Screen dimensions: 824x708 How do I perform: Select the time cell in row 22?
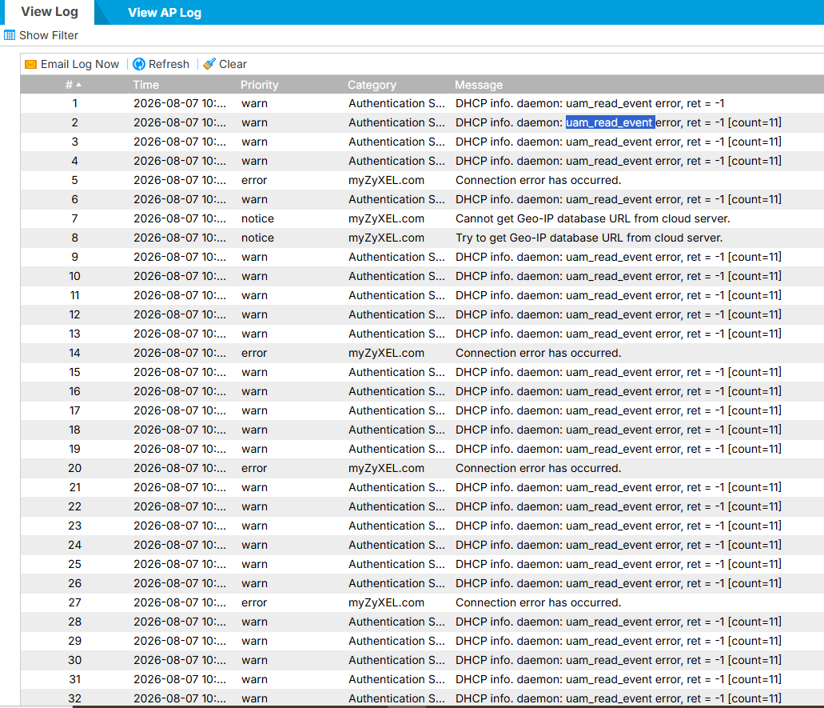180,506
